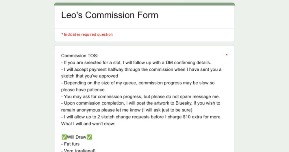Click the text "sketch that you've approved"
289x152 pixels.
[x=90, y=76]
